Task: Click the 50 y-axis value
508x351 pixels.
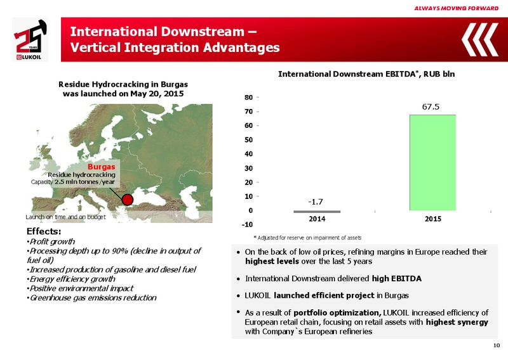Action: [248, 139]
